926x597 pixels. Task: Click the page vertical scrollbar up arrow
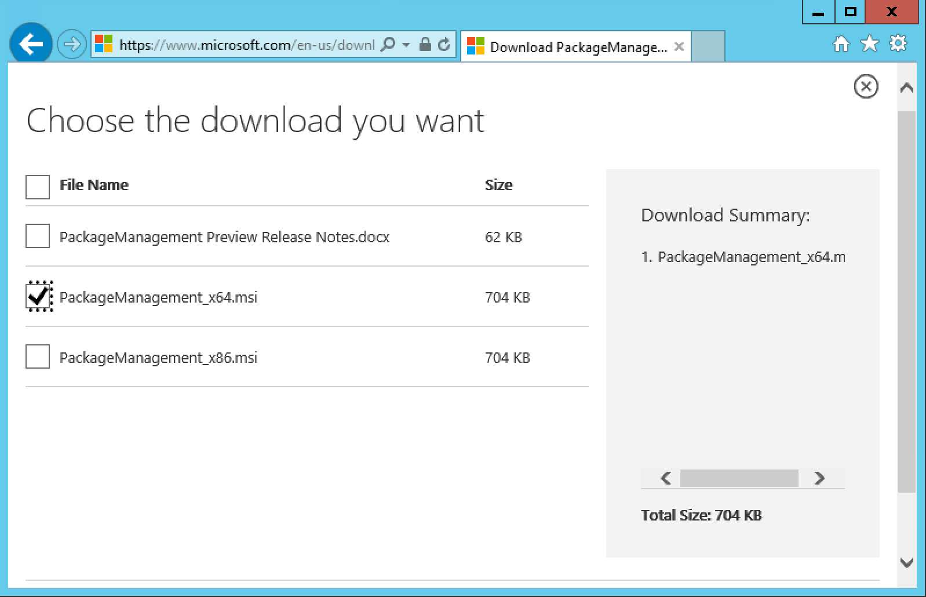(x=906, y=88)
